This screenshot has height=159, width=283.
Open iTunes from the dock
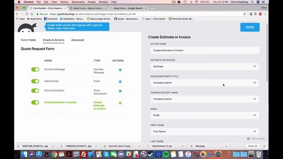[x=188, y=154]
